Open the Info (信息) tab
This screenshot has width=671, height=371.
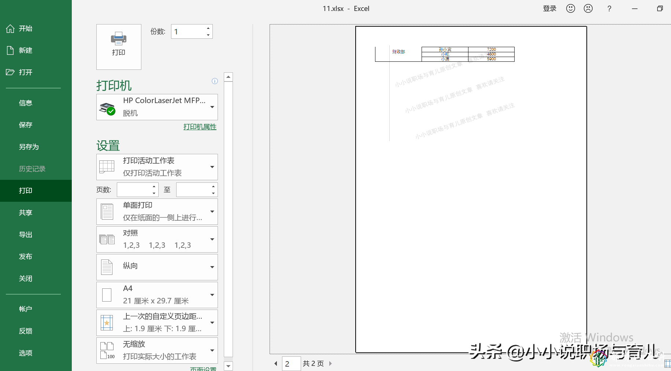tap(36, 103)
